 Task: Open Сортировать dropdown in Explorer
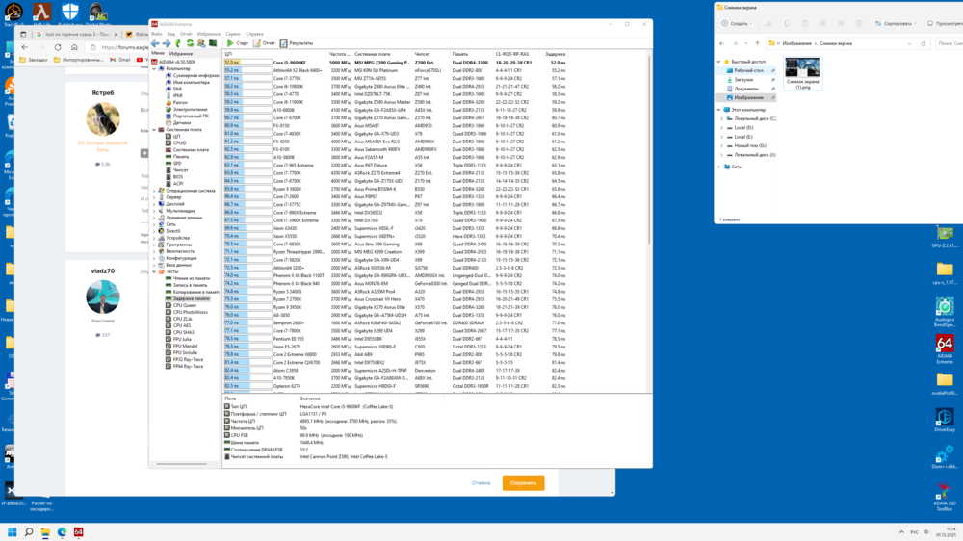[896, 23]
